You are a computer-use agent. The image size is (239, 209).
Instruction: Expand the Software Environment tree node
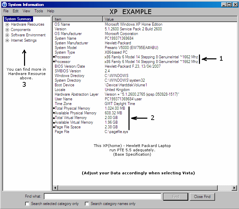tap(7, 35)
